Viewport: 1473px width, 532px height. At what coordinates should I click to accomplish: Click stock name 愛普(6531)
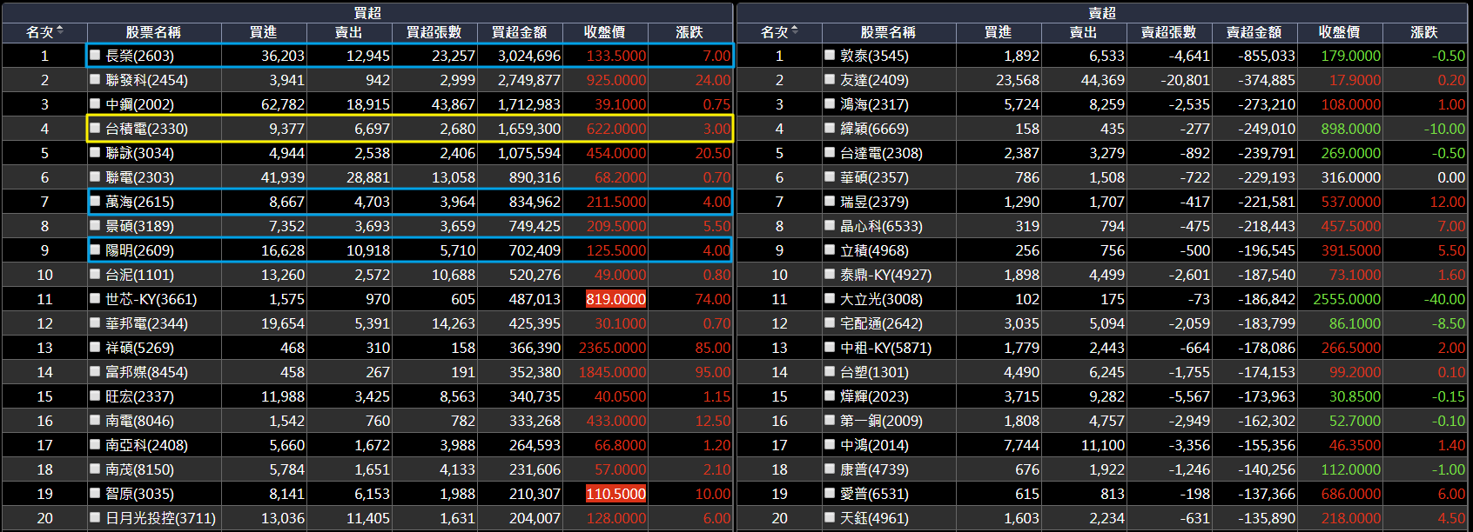tap(874, 494)
